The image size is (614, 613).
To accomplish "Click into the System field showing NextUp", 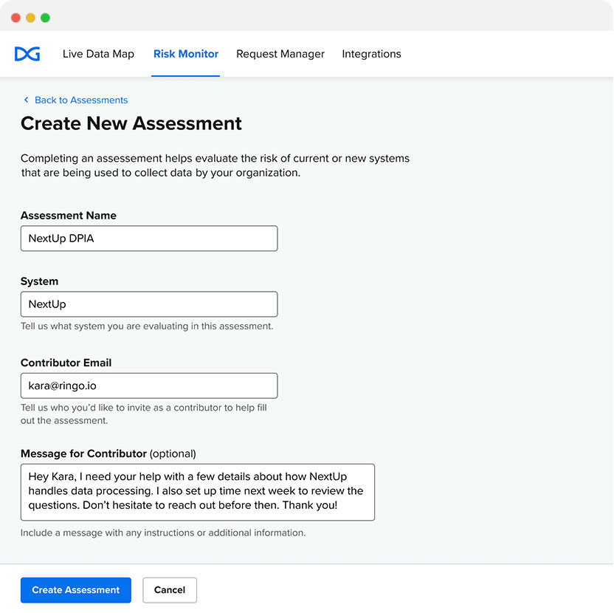I will [x=149, y=304].
